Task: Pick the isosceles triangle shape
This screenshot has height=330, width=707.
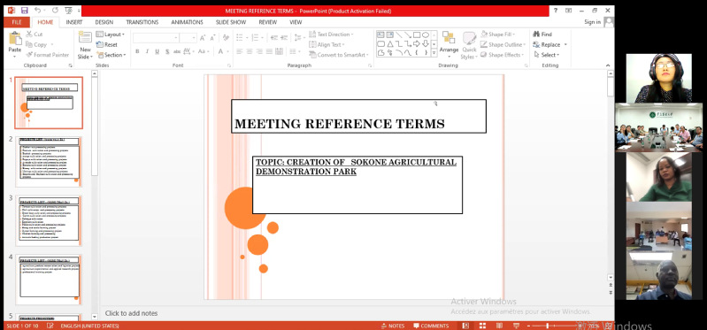Action: (390, 43)
